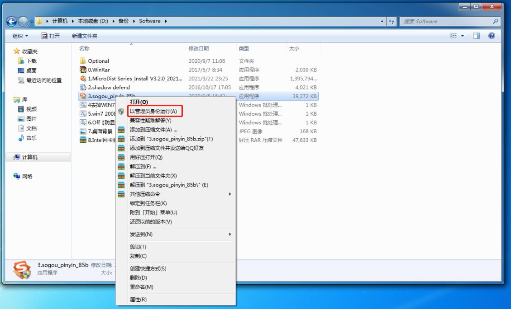
Task: Open the address bar history dropdown
Action: coord(382,21)
